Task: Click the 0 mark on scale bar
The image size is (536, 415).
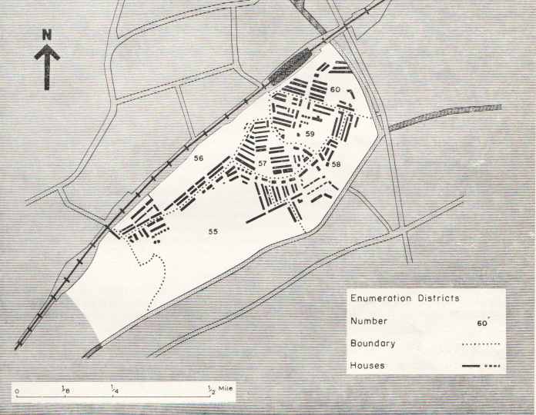Action: tap(17, 392)
